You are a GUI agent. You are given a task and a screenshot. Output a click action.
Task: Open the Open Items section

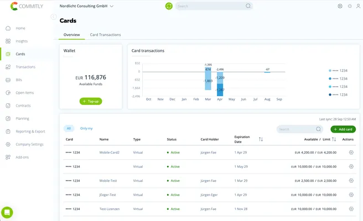[24, 93]
